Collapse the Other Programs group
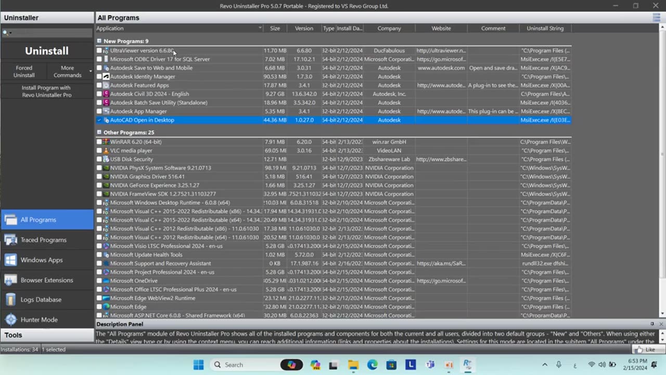Viewport: 666px width, 375px height. point(99,132)
